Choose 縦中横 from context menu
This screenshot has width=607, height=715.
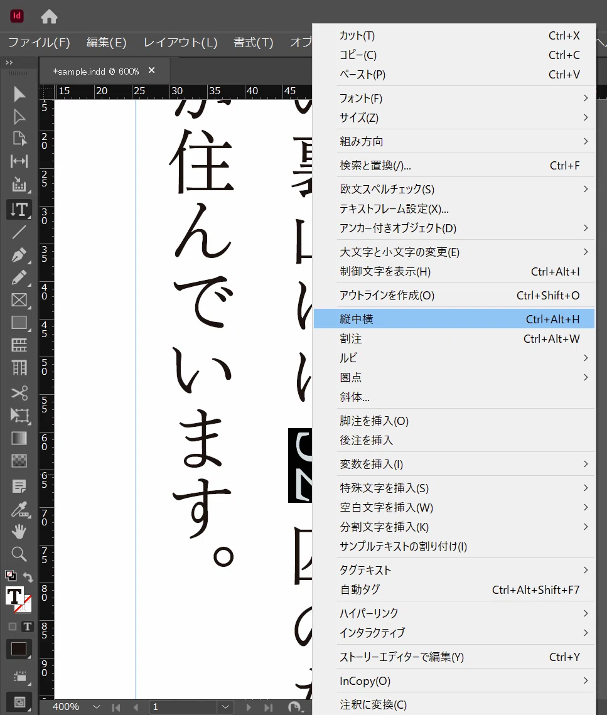[454, 319]
